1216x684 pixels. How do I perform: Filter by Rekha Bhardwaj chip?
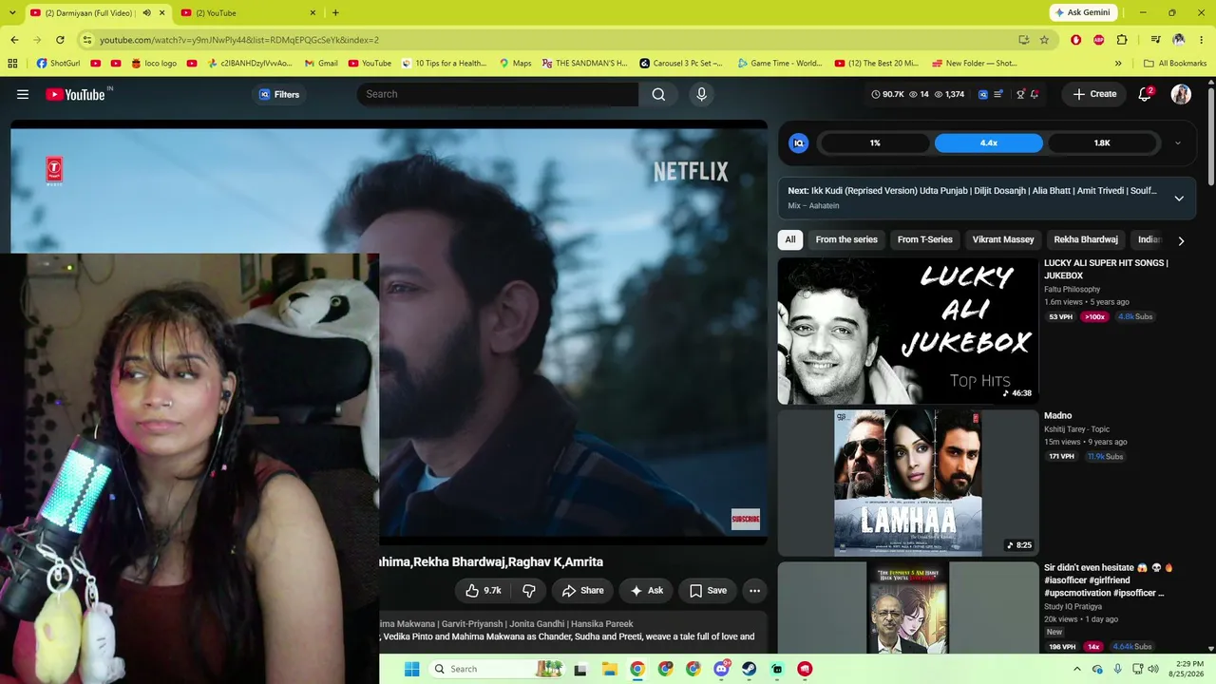tap(1086, 239)
